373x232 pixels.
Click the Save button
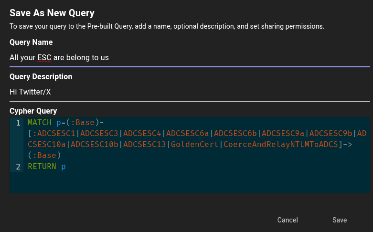(340, 220)
